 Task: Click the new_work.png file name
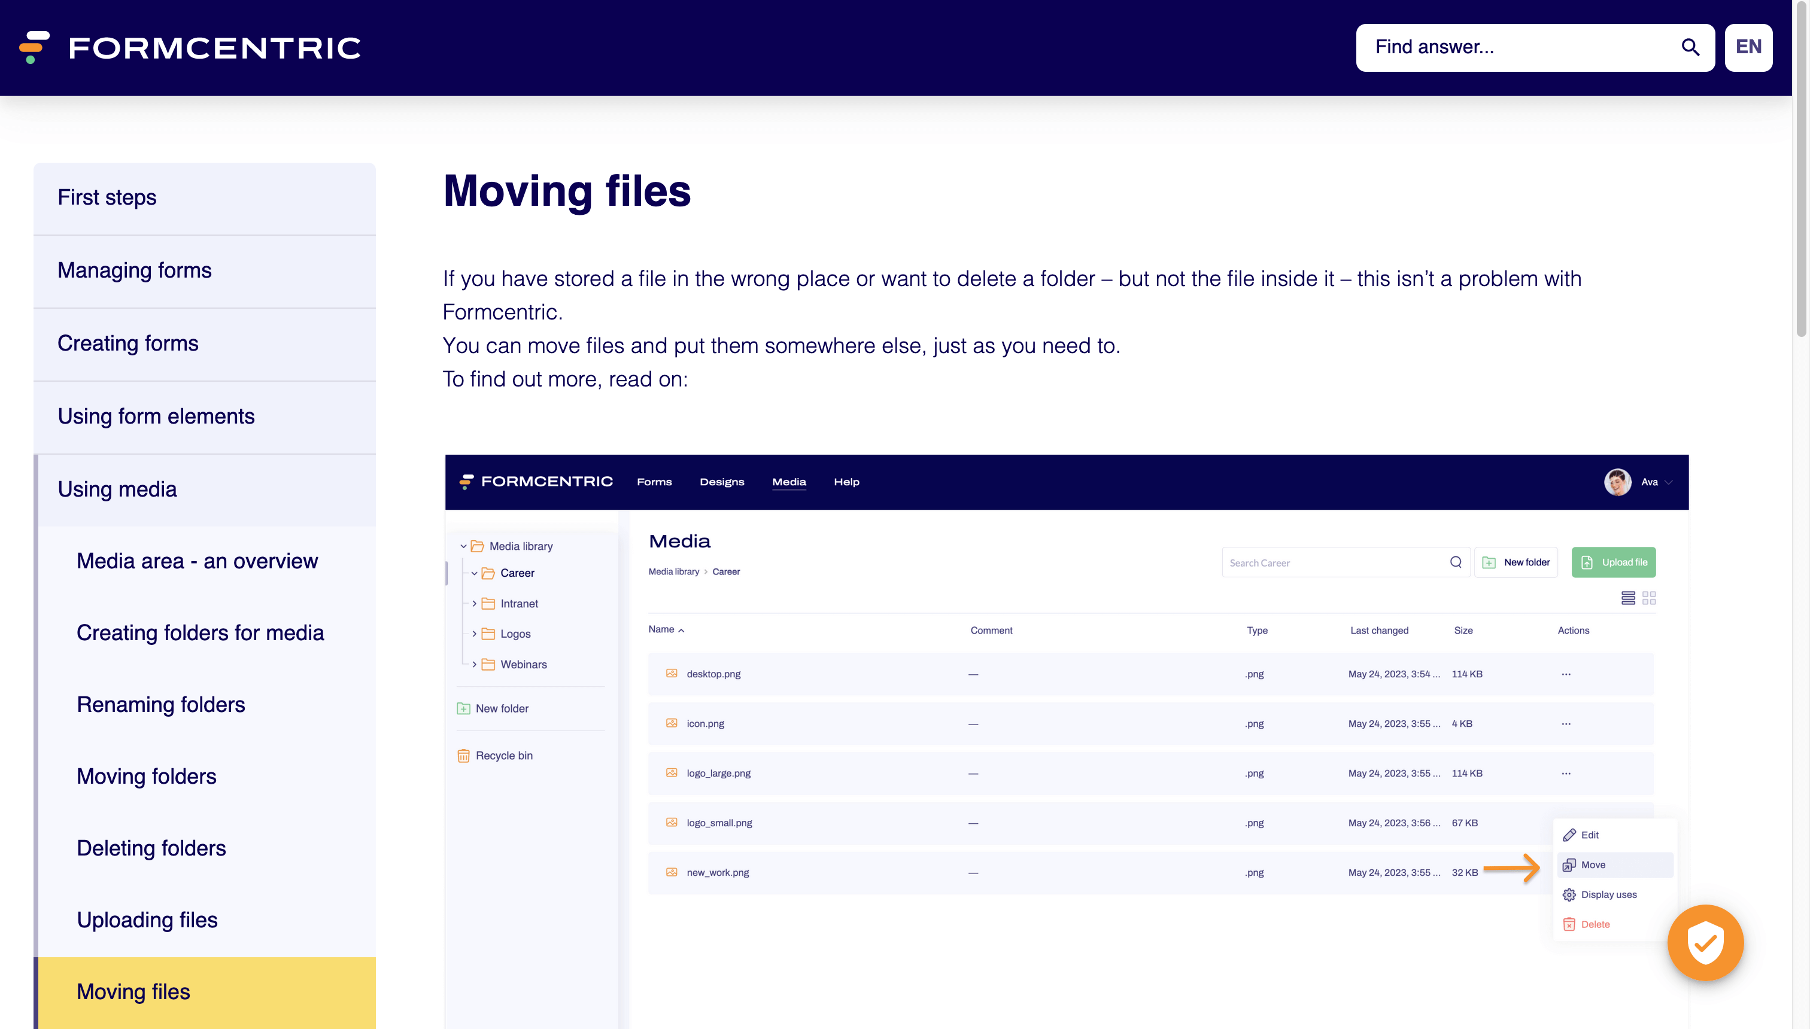point(718,873)
